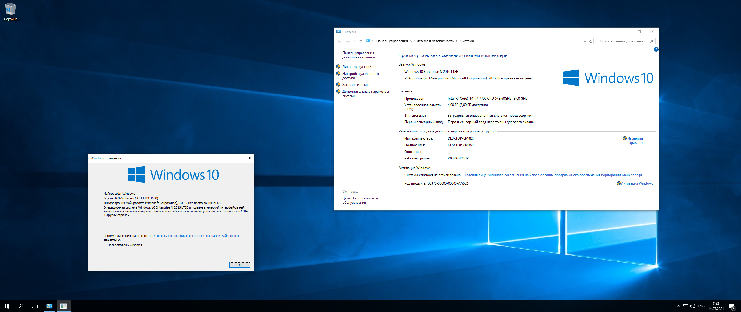Click the shield icon beside Активация Windows link
The image size is (741, 312).
pyautogui.click(x=619, y=183)
